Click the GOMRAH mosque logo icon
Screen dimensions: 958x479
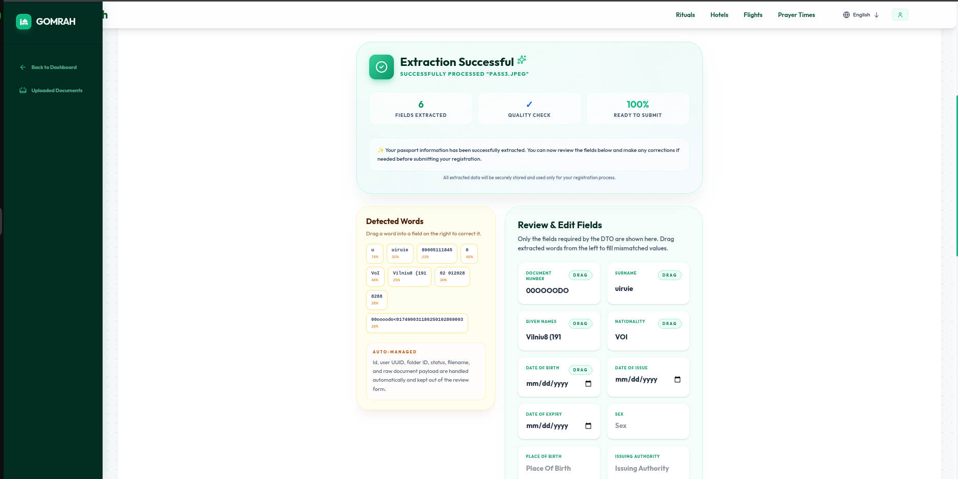click(x=24, y=22)
